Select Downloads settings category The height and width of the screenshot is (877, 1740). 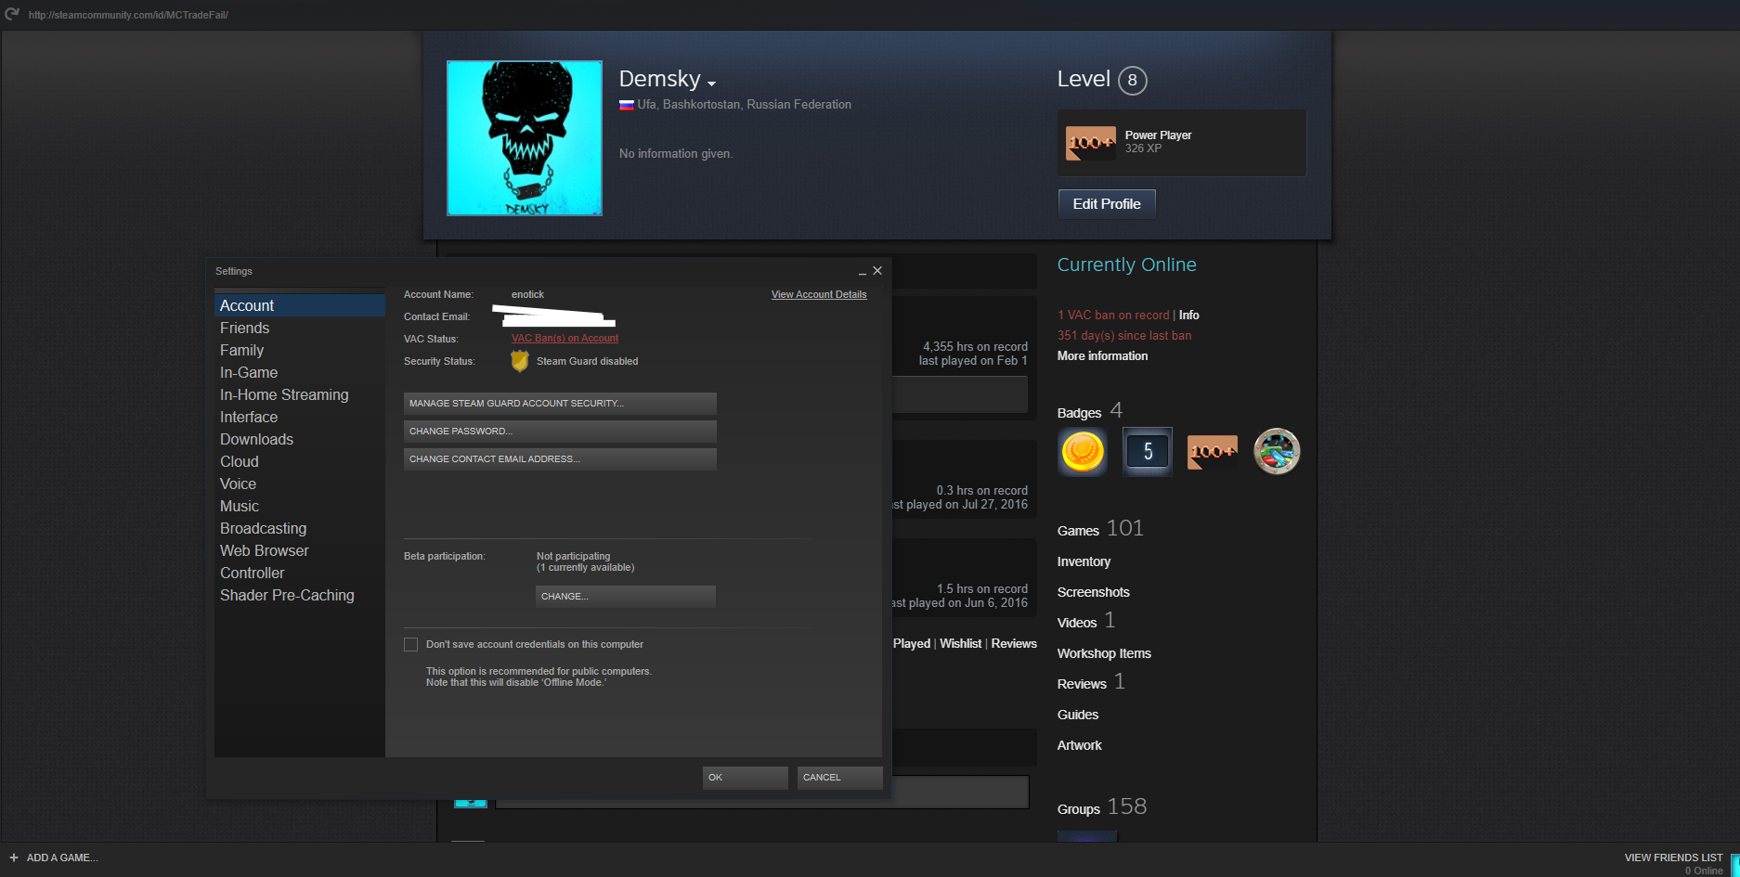point(300,439)
